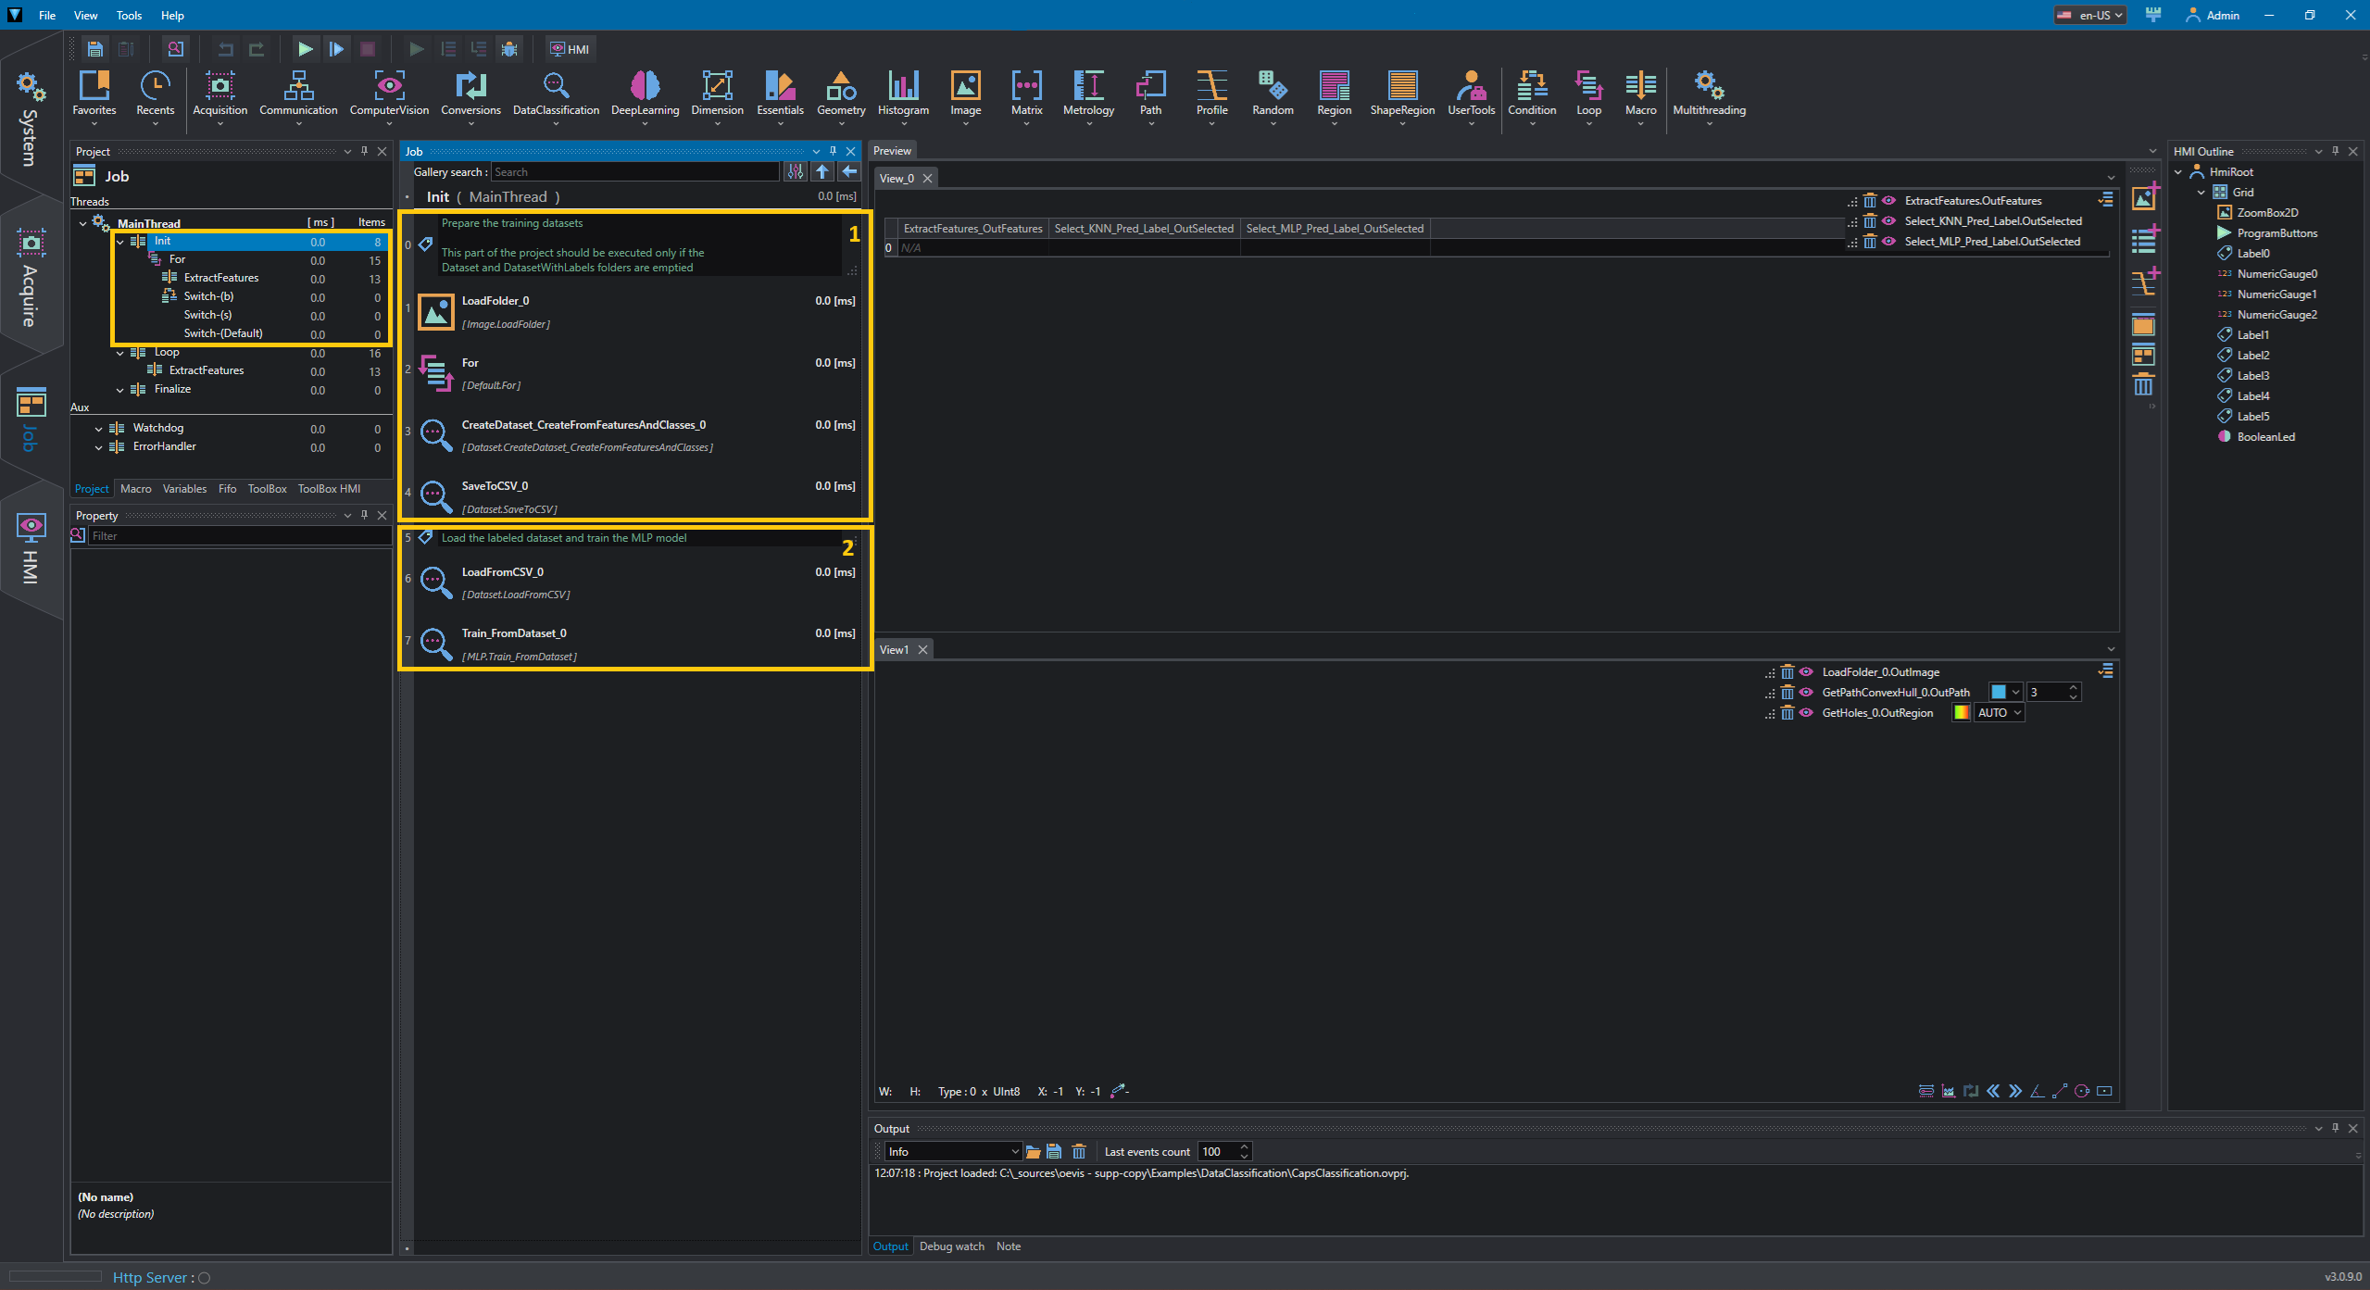
Task: Toggle visibility of ExtractFeatures.OutFeatures
Action: point(1887,201)
